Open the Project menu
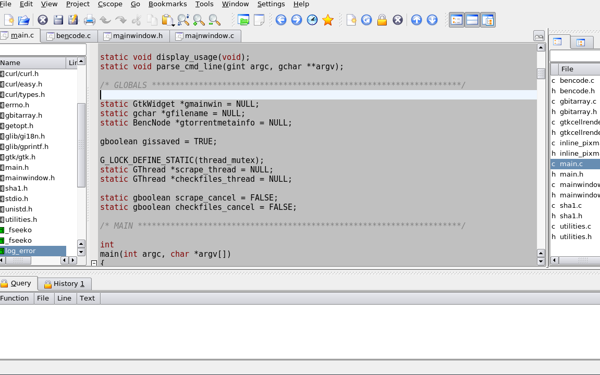The width and height of the screenshot is (600, 375). point(78,4)
